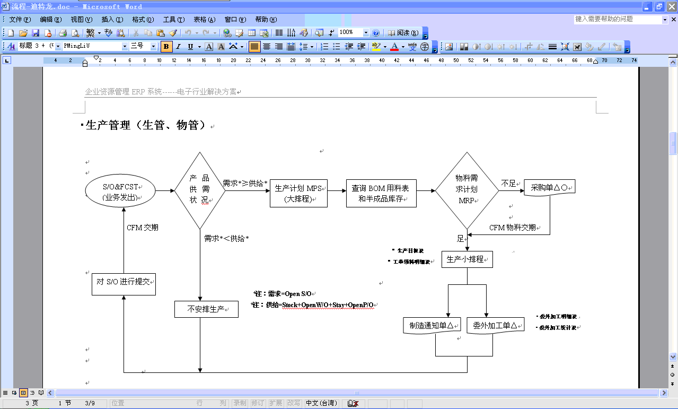678x409 pixels.
Task: Click the 阅读 reading mode button
Action: tap(401, 33)
